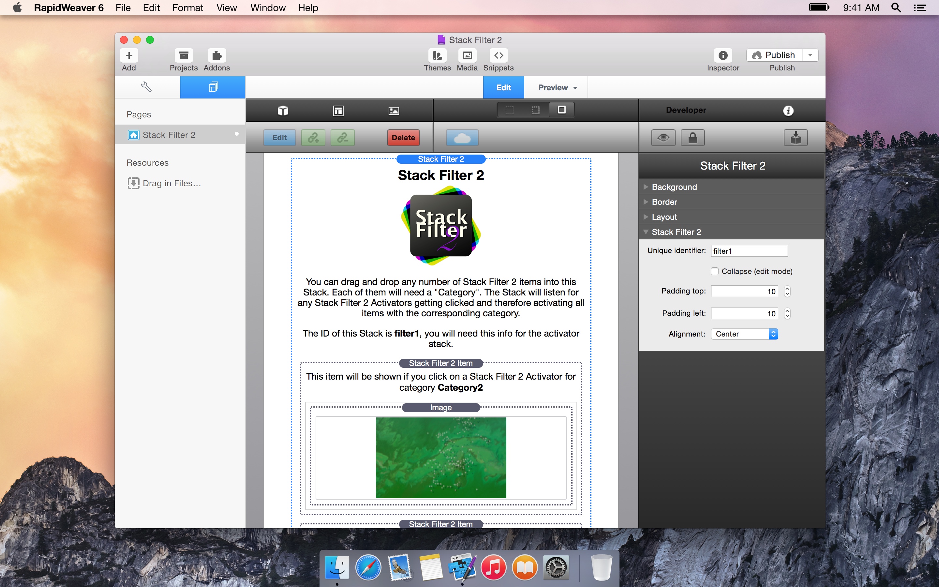Screen dimensions: 939x587
Task: Click the blue cloud button
Action: (462, 137)
